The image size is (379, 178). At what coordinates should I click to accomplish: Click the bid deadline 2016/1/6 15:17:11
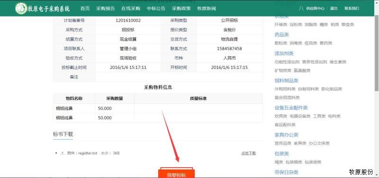pyautogui.click(x=128, y=68)
